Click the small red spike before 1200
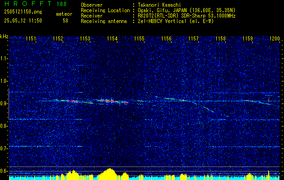 (269, 100)
